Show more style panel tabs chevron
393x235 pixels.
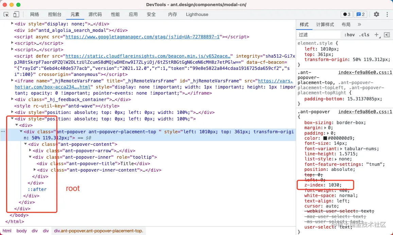[x=359, y=24]
